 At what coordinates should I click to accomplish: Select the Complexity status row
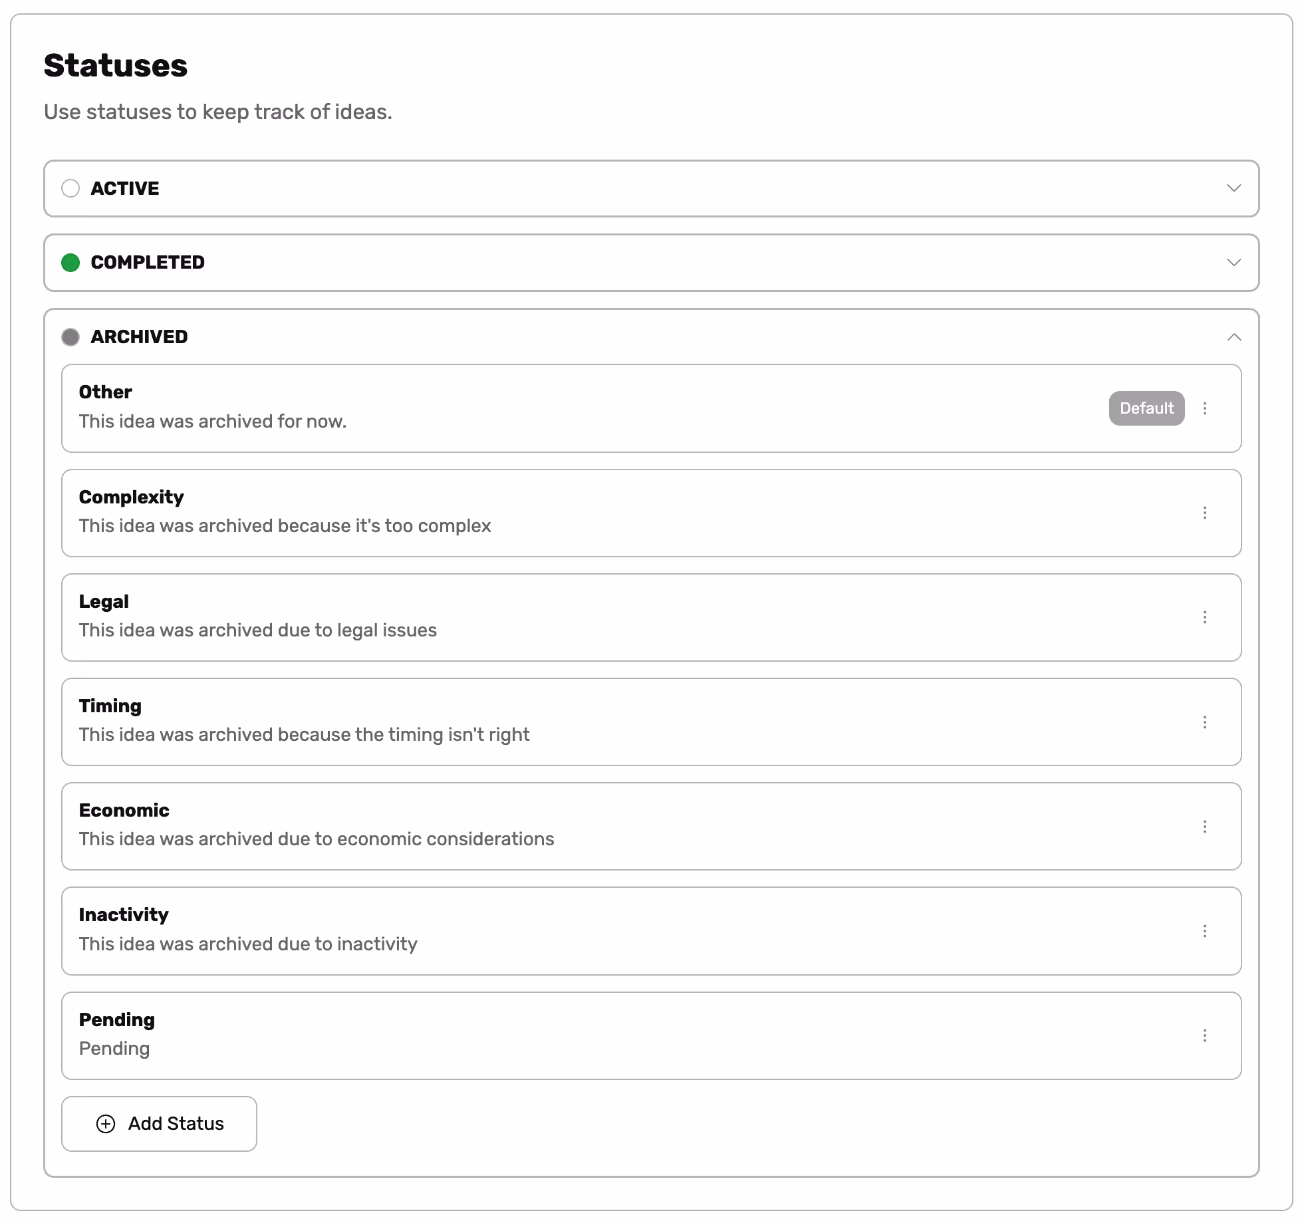point(598,513)
